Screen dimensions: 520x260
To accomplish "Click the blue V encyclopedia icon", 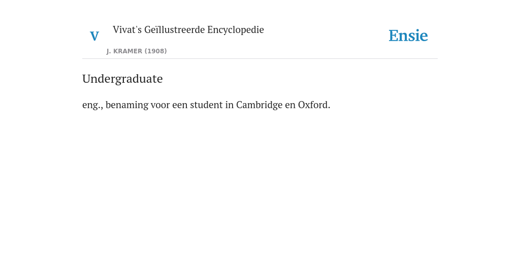I will click(94, 36).
